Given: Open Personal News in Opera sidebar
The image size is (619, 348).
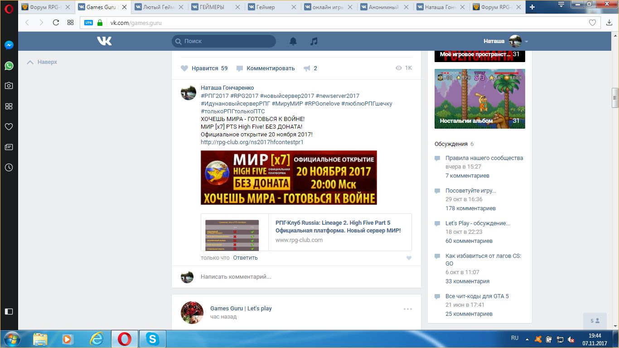Looking at the screenshot, I should (9, 147).
